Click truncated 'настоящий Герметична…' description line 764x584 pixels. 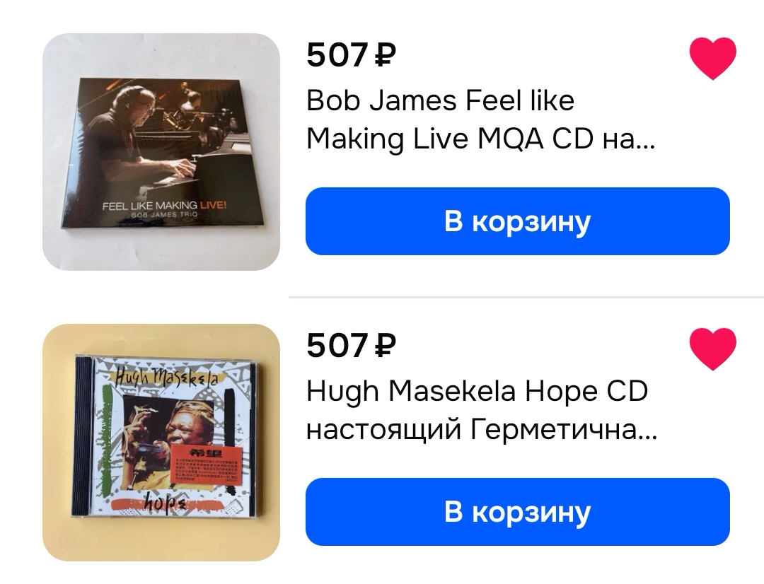[x=482, y=429]
